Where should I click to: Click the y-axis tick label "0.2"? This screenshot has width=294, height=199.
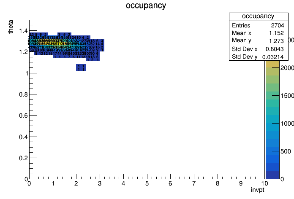click(23, 158)
